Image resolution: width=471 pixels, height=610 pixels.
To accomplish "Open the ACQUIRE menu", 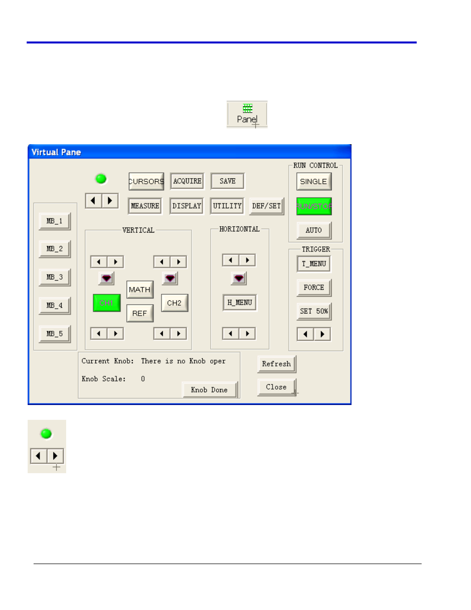I will pos(187,181).
